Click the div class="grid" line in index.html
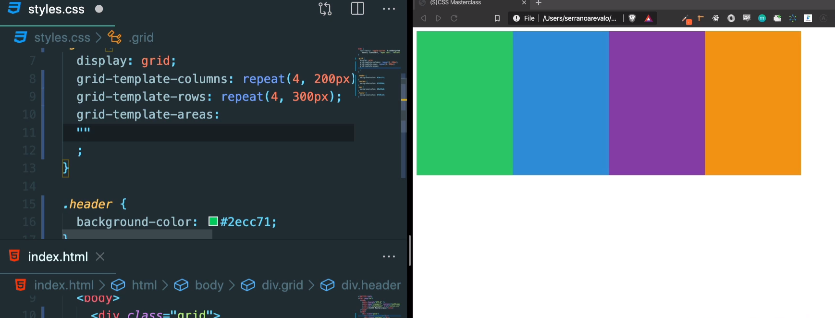 (x=155, y=314)
